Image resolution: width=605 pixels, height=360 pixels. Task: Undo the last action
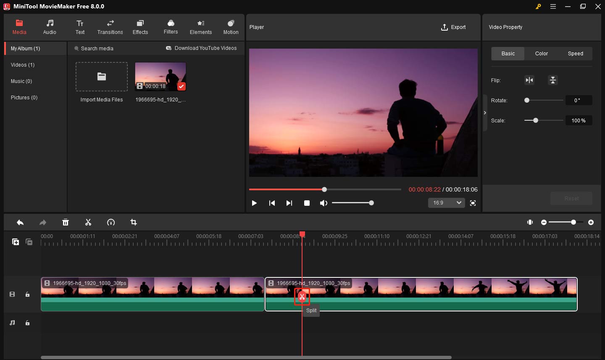pos(20,222)
